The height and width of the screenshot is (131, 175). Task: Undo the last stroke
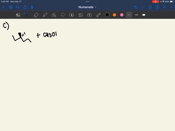pos(136,7)
